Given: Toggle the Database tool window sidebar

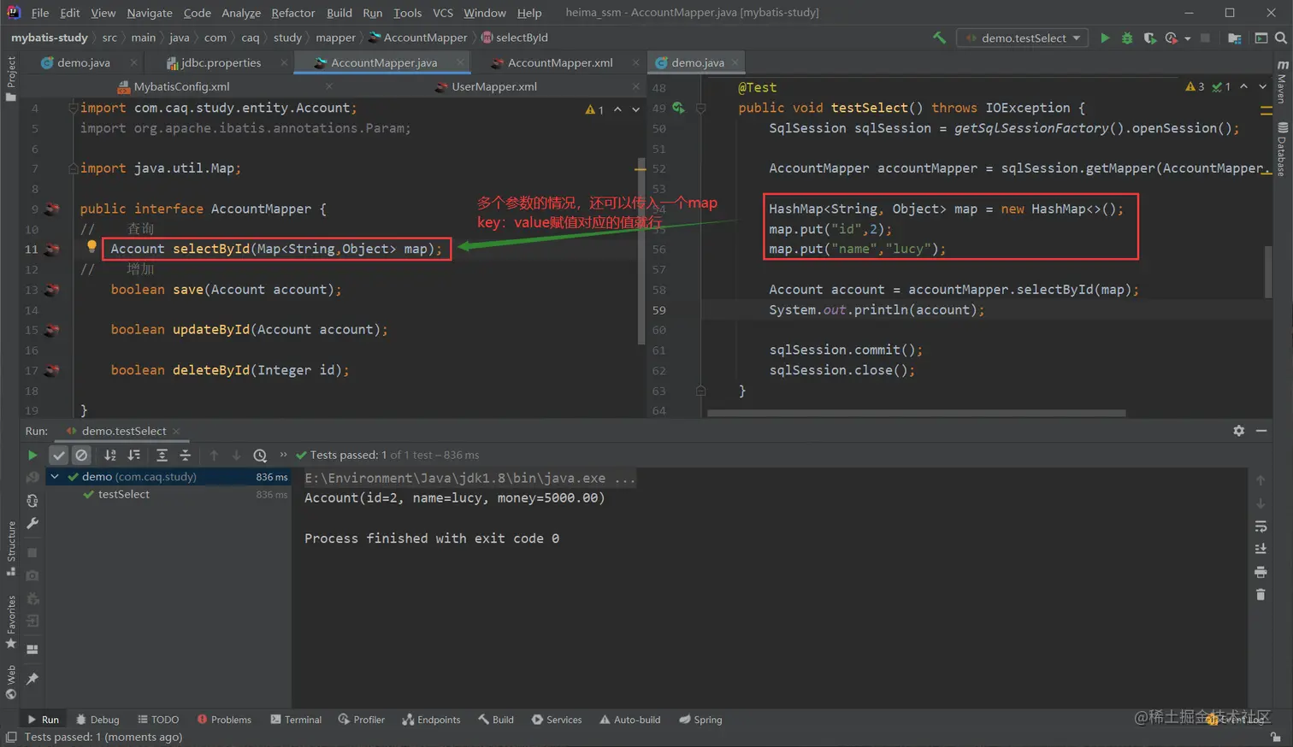Looking at the screenshot, I should tap(1282, 149).
